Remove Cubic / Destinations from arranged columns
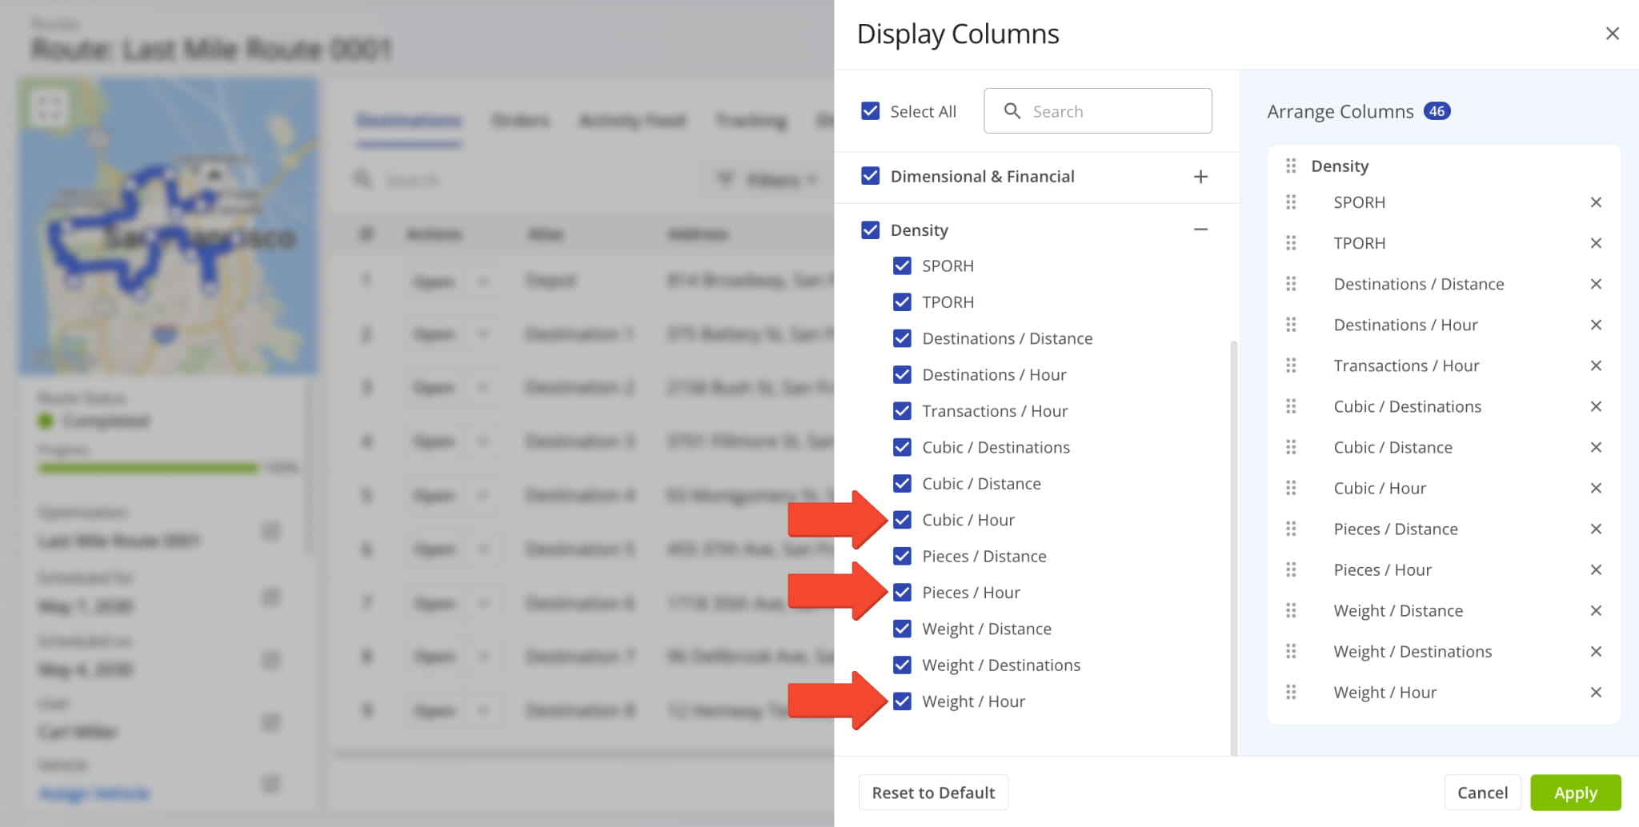The image size is (1639, 827). (1596, 406)
